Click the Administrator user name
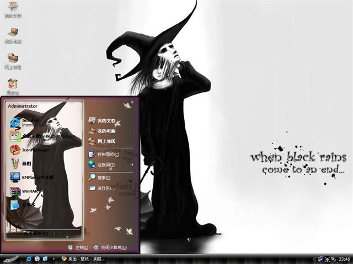The width and height of the screenshot is (353, 264). coord(23,106)
